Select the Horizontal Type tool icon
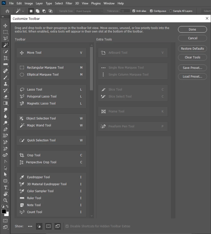This screenshot has height=234, width=211. (5, 187)
